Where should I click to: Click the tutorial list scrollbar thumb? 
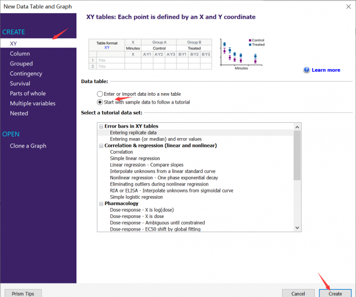click(297, 155)
